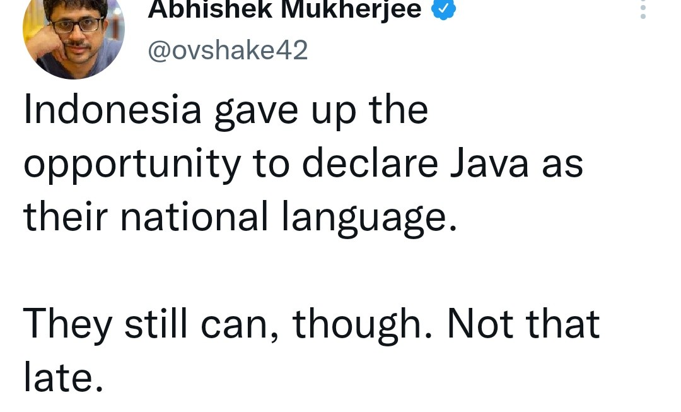
Task: Click the tweet line "their national language."
Action: [x=240, y=218]
